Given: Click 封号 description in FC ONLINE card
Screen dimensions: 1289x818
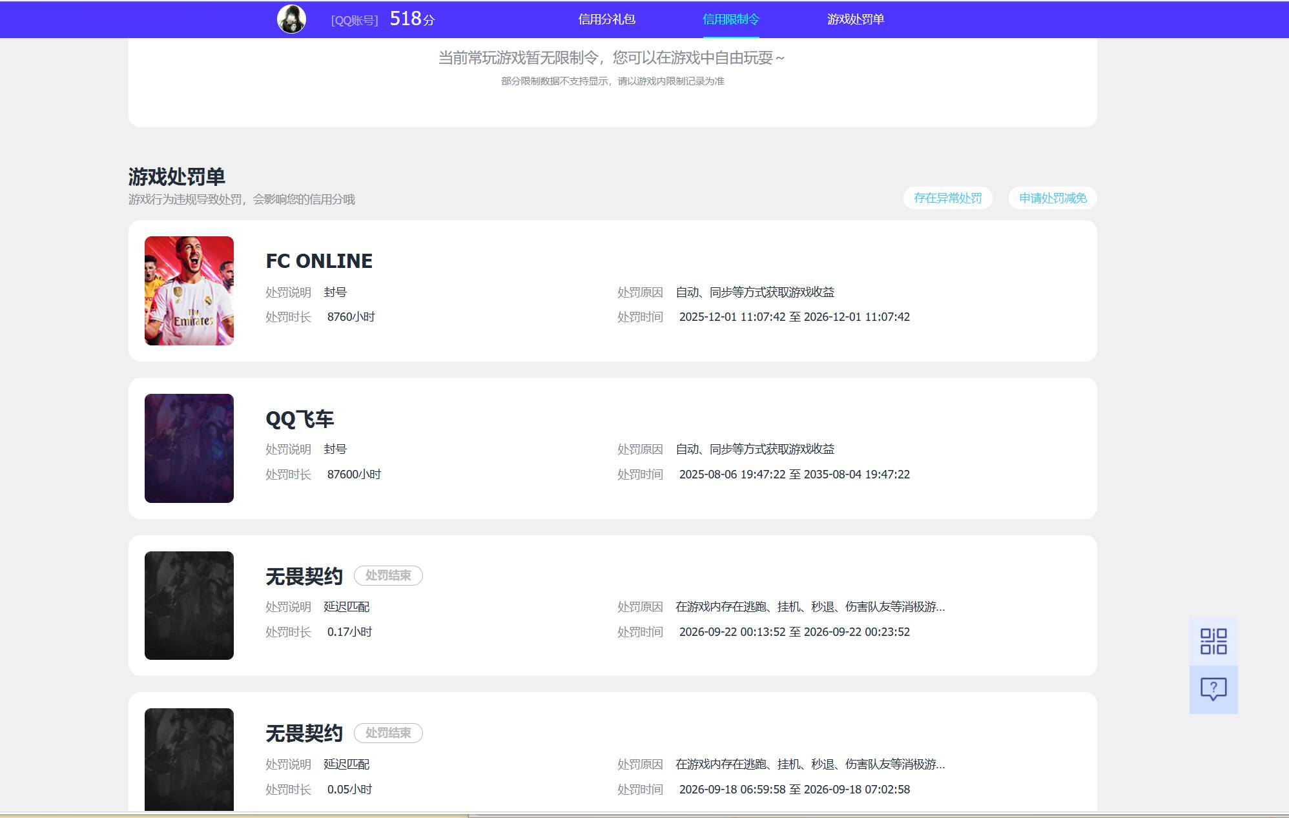Looking at the screenshot, I should click(335, 292).
